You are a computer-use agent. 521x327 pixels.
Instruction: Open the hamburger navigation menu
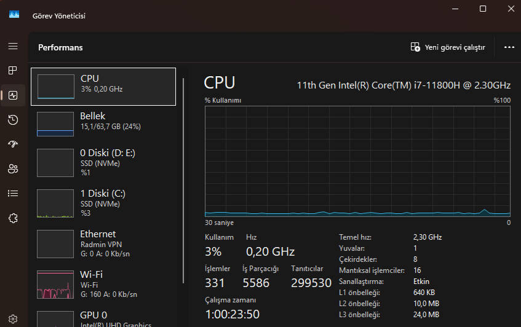pos(13,46)
